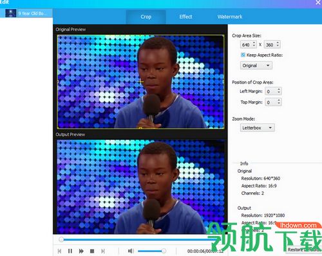This screenshot has width=322, height=256.
Task: Switch to the Crop tab
Action: point(146,17)
